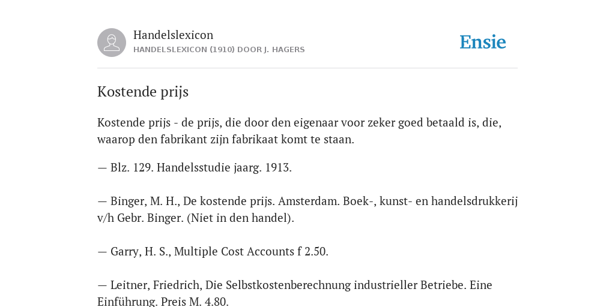Viewport: 615px width, 307px height.
Task: Click the horizontal divider under the header
Action: pyautogui.click(x=307, y=68)
